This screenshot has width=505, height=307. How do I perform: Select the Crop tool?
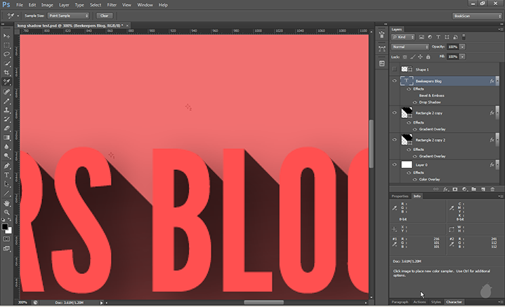click(7, 72)
